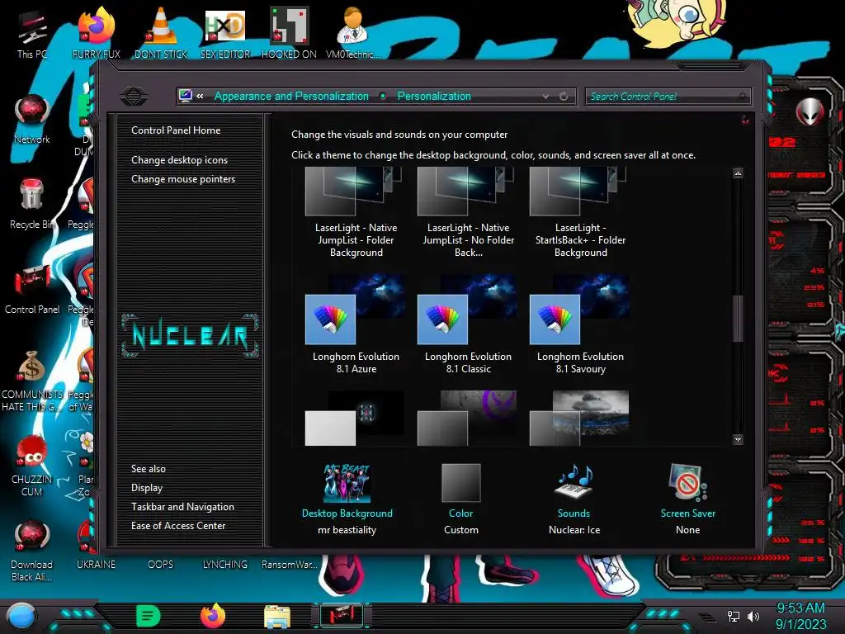Open the red fuzzy creature desktop shortcut
The image size is (845, 634).
coord(32,466)
